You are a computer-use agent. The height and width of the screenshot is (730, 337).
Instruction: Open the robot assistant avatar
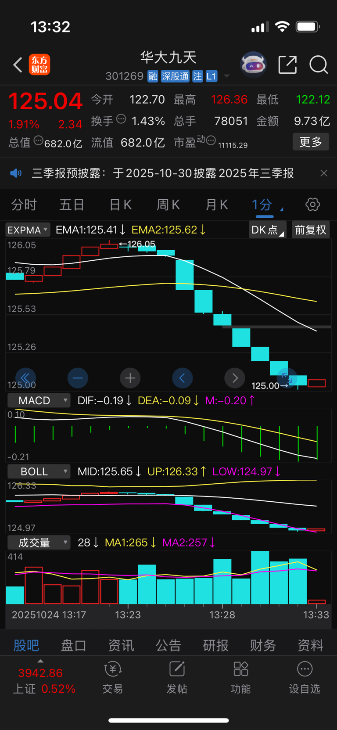[x=253, y=65]
